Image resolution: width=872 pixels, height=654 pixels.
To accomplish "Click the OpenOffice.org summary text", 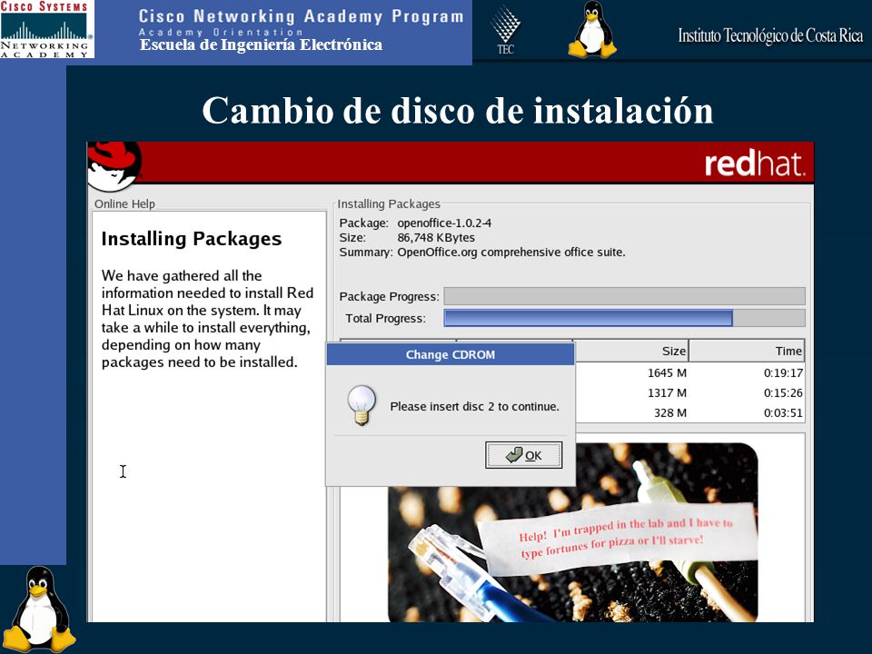I will point(511,252).
